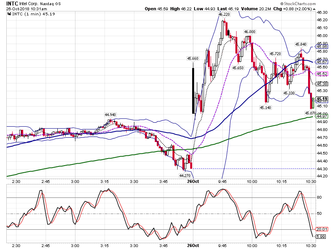This screenshot has height=249, width=334.
Task: Click the 26Oct date marker on price axis
Action: (x=193, y=181)
